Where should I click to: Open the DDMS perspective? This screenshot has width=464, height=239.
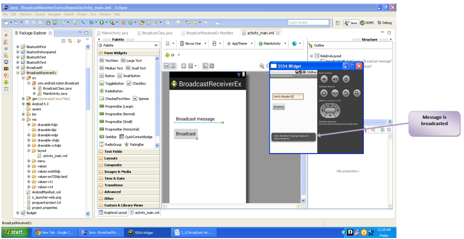[x=367, y=23]
